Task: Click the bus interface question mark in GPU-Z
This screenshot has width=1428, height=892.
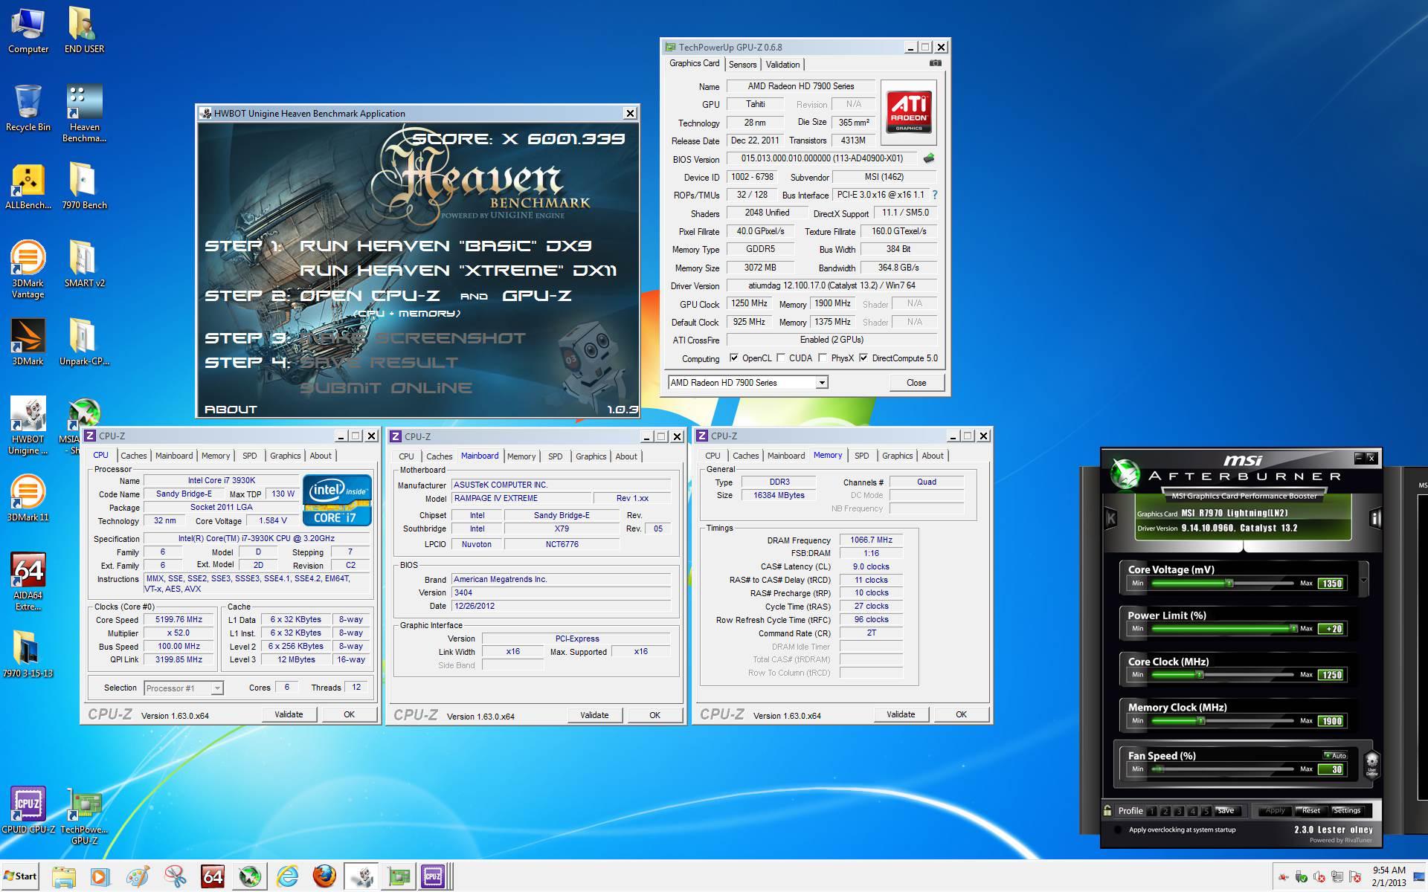Action: pos(935,195)
